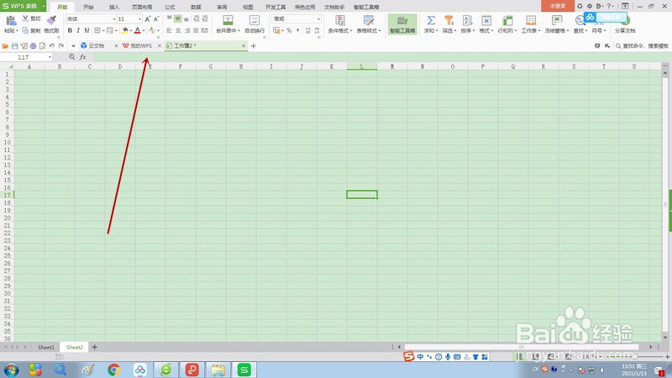
Task: Click the Sort (排序) icon
Action: (x=467, y=20)
